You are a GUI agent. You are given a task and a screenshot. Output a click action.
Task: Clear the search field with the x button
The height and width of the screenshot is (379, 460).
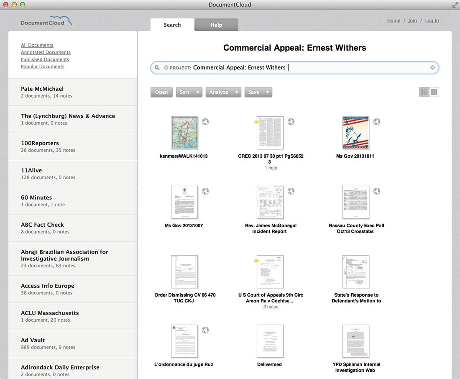pos(432,67)
